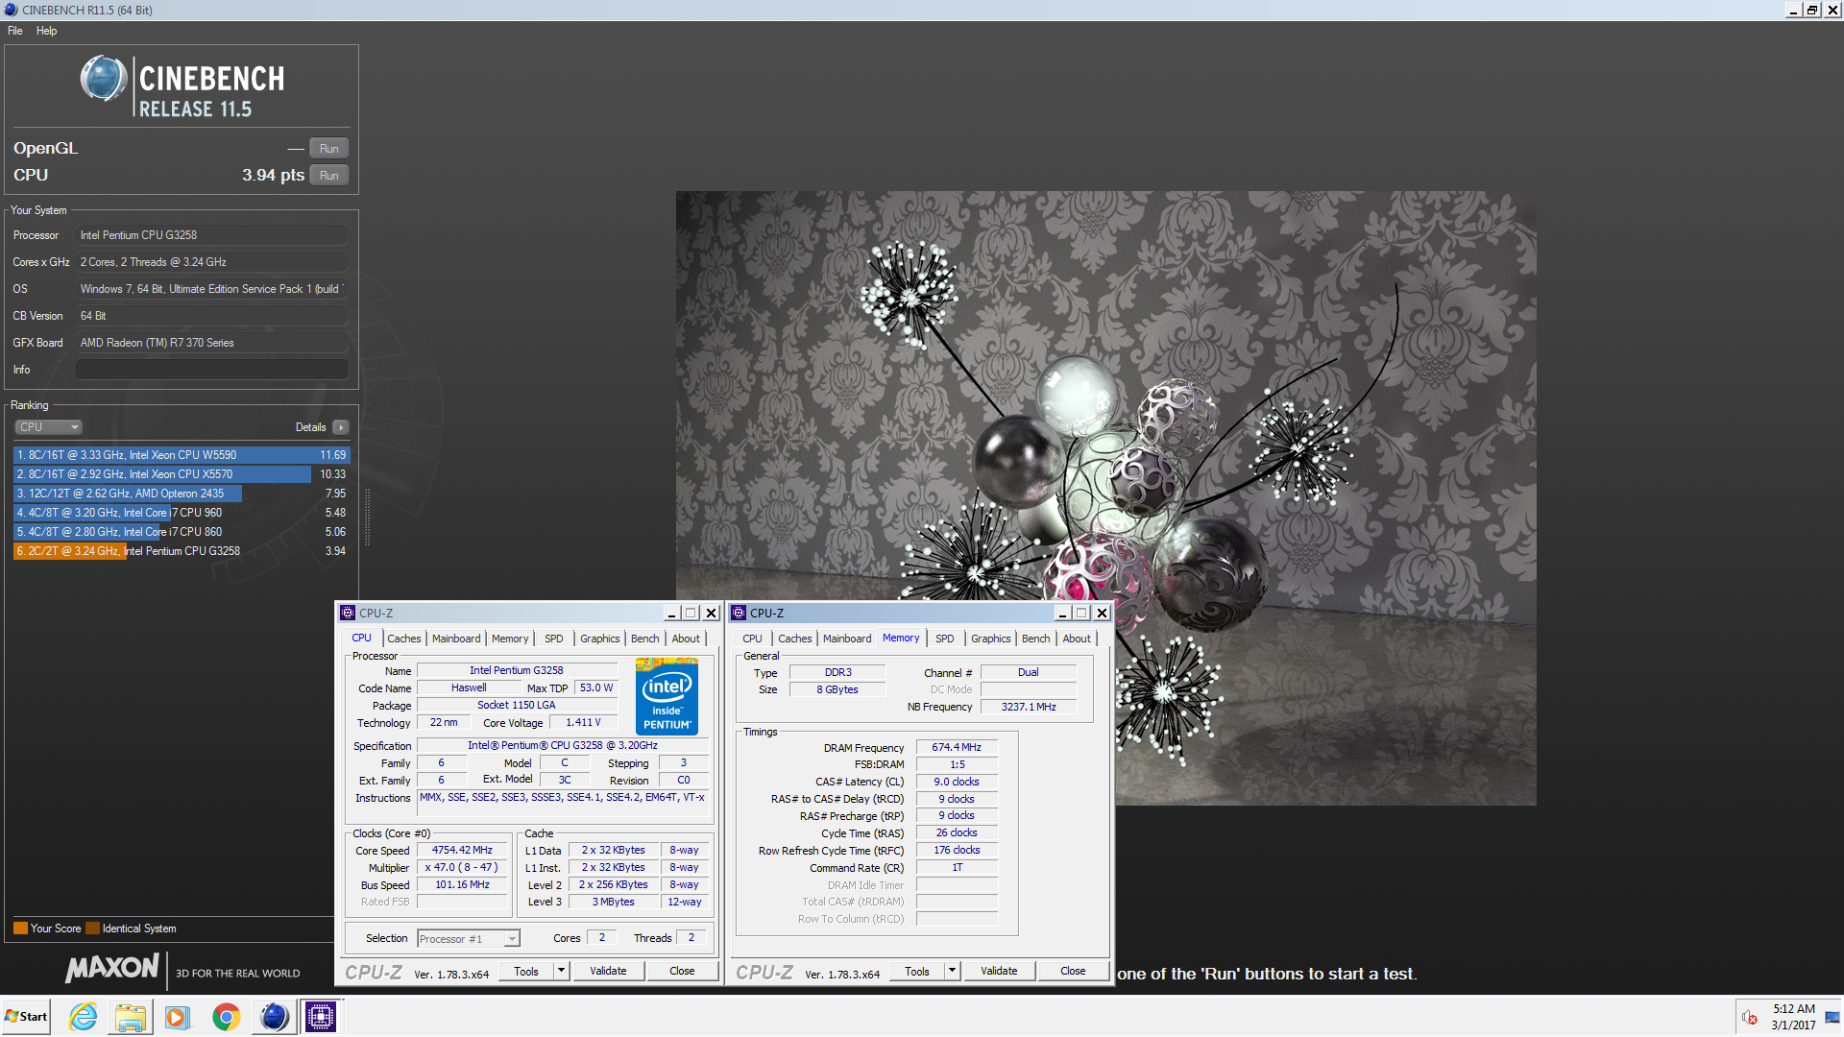1844x1037 pixels.
Task: Click the Start button
Action: (26, 1017)
